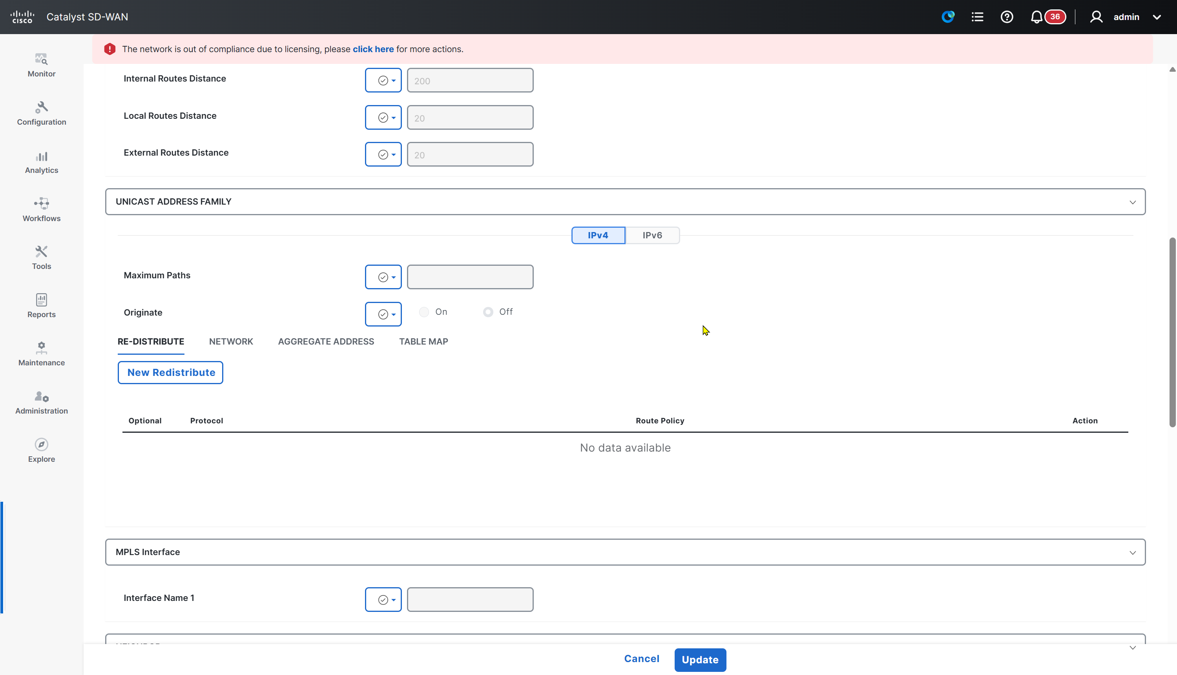Click the red licensing warning icon
This screenshot has width=1177, height=675.
click(x=109, y=49)
